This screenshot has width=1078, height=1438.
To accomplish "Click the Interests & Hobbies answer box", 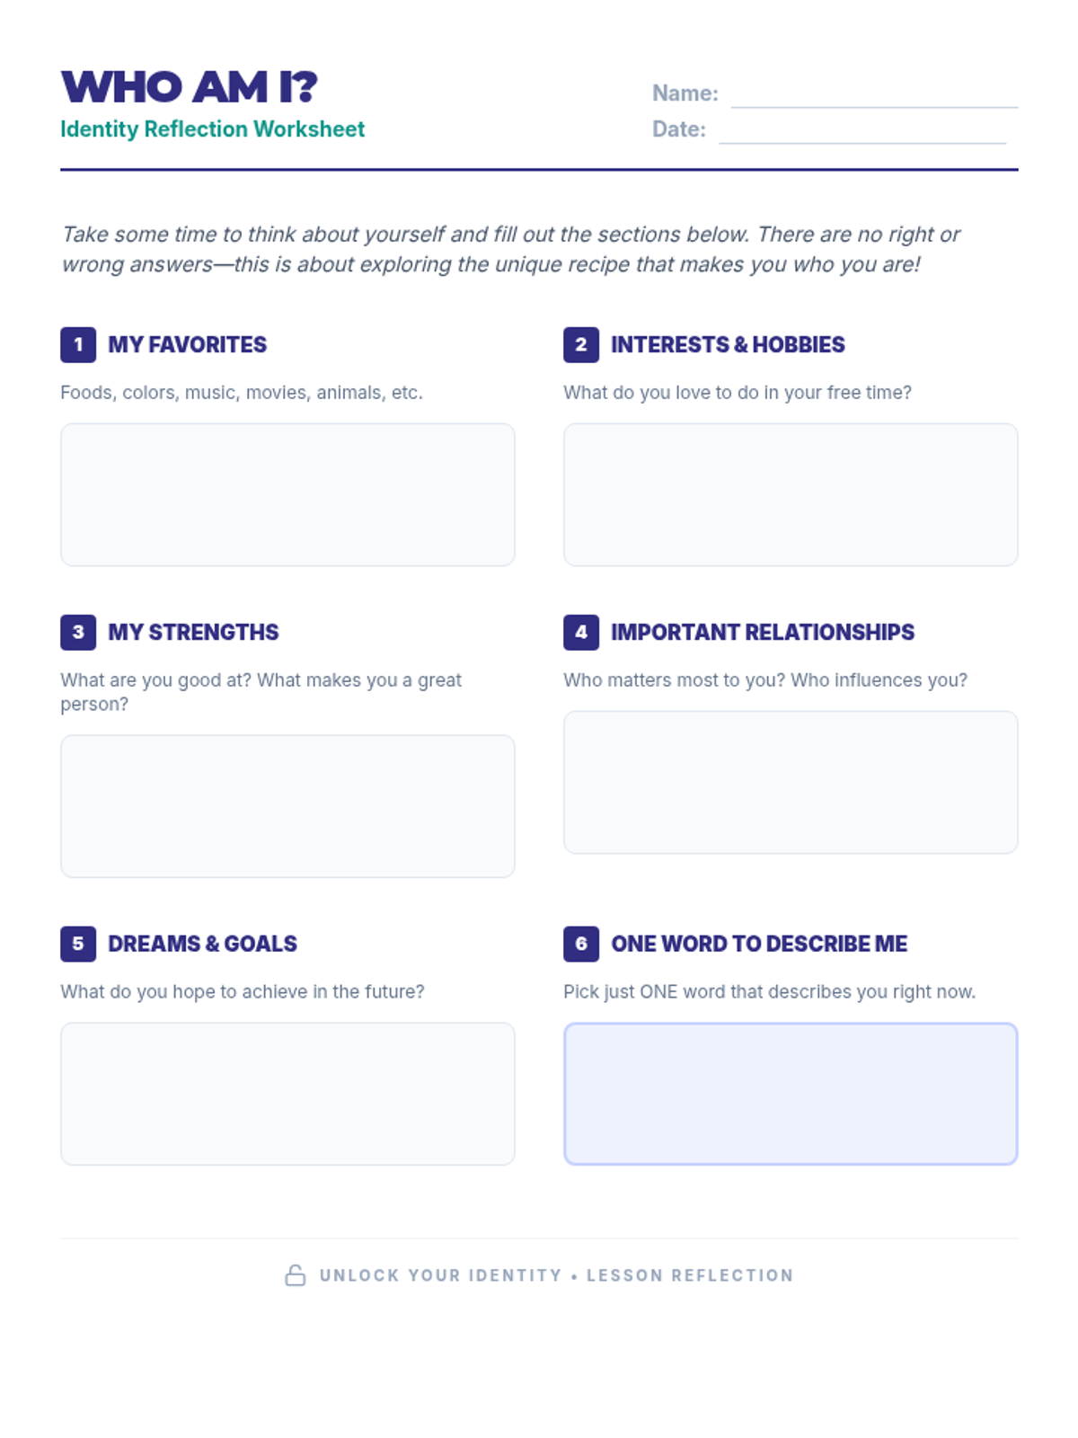I will tap(791, 494).
